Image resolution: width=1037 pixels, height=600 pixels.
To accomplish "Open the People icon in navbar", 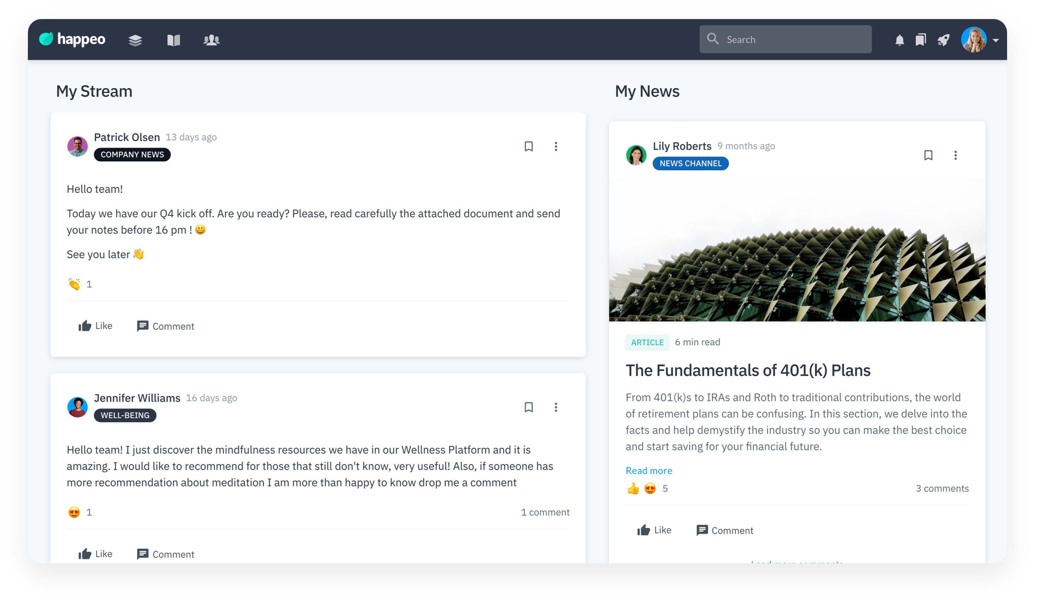I will click(211, 40).
